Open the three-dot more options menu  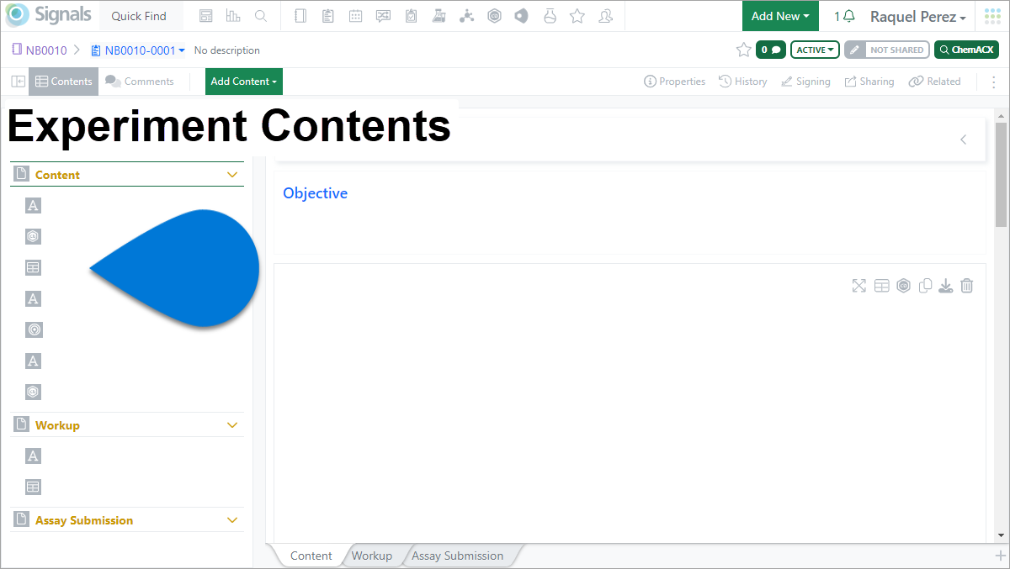[992, 82]
